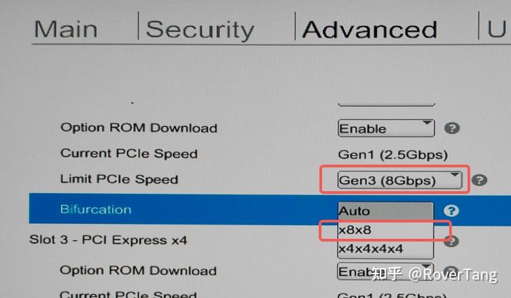Image resolution: width=511 pixels, height=298 pixels.
Task: Open help icon for Option ROM Download
Action: (x=452, y=129)
